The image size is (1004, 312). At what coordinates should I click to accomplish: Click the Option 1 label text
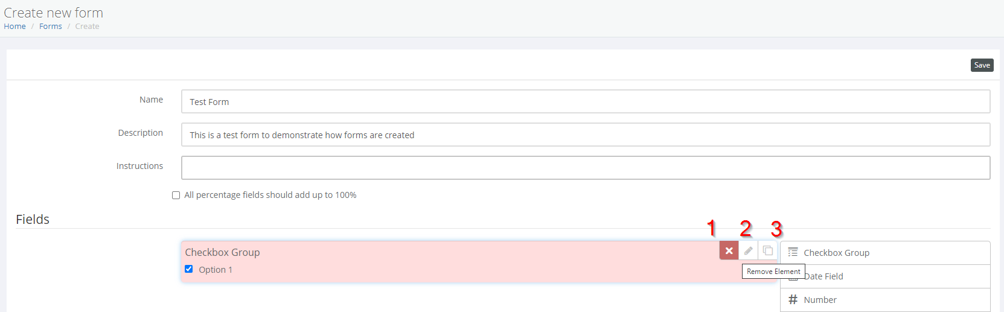tap(216, 270)
